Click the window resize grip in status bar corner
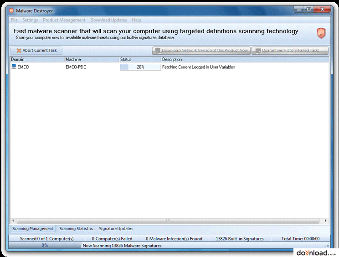339x257 pixels. (328, 246)
